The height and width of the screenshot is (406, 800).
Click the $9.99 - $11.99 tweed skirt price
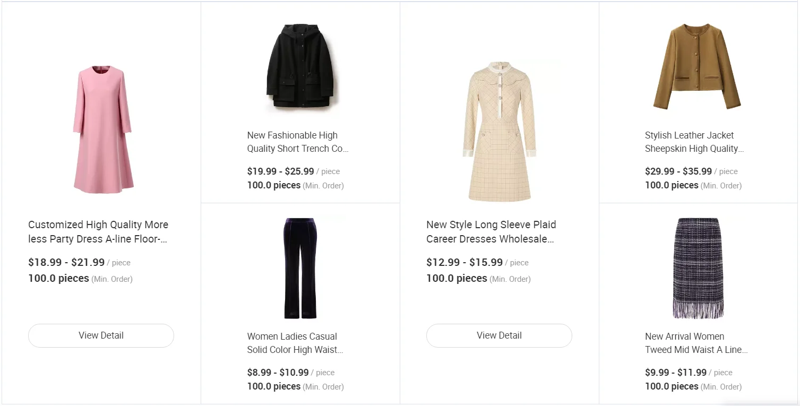tap(675, 373)
